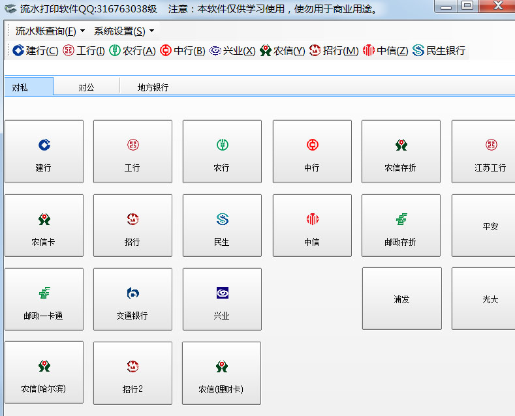The width and height of the screenshot is (515, 416).
Task: Open the 流水账查询(F) menu
Action: pyautogui.click(x=50, y=31)
